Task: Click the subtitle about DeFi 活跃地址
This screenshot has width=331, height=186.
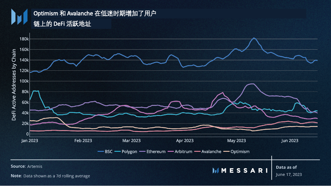Action: coord(62,24)
